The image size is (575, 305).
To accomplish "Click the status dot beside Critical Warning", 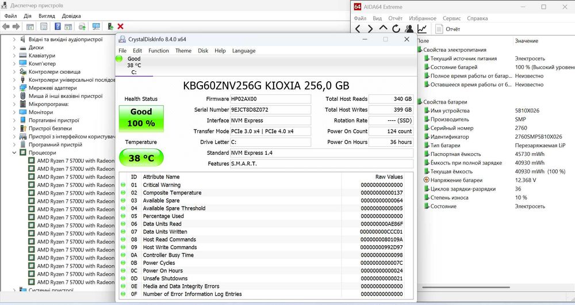I will click(x=123, y=185).
